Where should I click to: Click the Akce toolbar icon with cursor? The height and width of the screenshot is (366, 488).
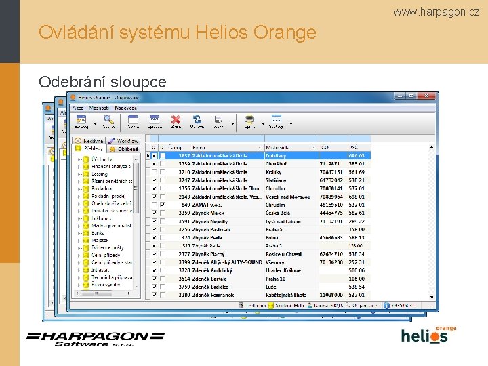218,119
